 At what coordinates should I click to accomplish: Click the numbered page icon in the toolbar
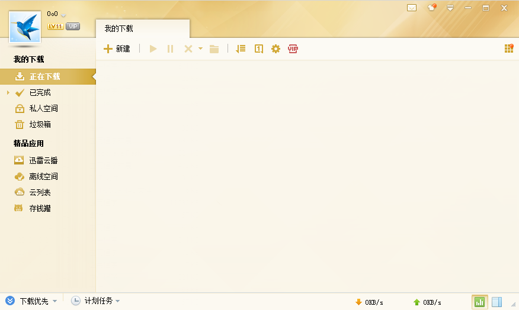[x=258, y=49]
